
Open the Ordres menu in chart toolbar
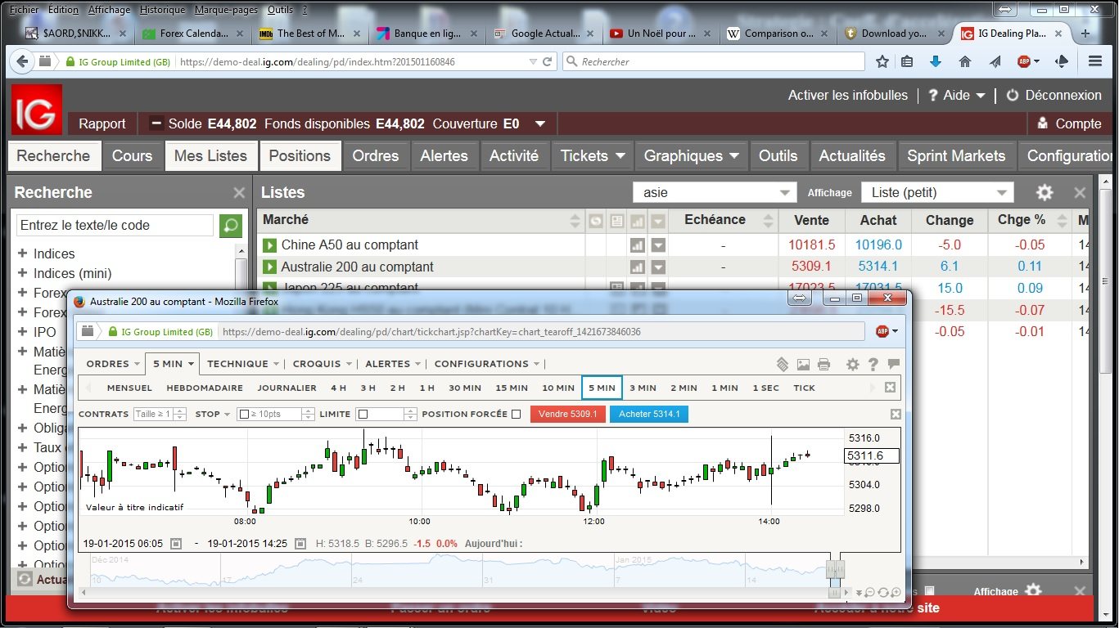pyautogui.click(x=113, y=364)
